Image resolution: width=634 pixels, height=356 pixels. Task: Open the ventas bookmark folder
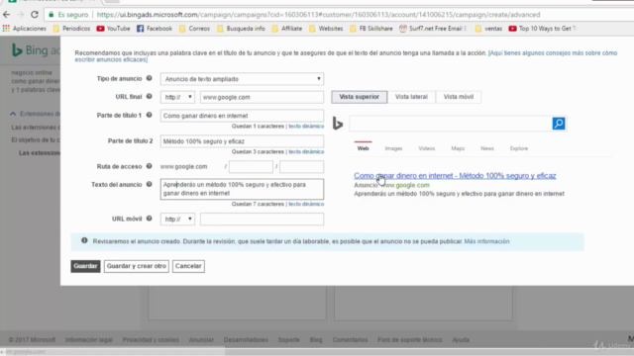pyautogui.click(x=488, y=29)
